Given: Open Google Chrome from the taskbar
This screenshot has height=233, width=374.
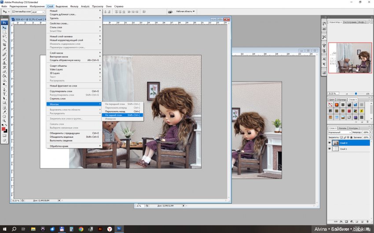Looking at the screenshot, I should (x=81, y=229).
